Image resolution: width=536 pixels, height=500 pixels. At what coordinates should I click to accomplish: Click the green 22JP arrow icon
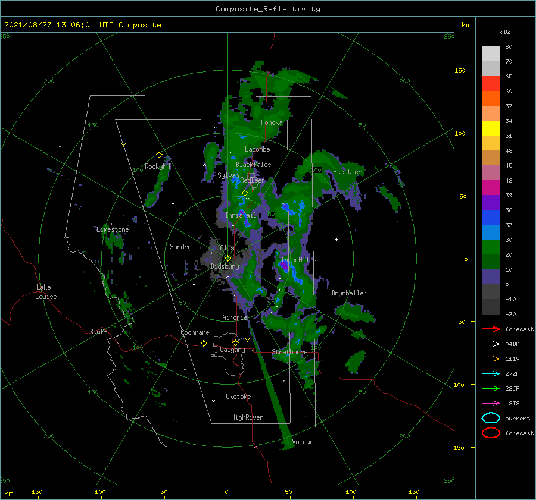tap(491, 388)
